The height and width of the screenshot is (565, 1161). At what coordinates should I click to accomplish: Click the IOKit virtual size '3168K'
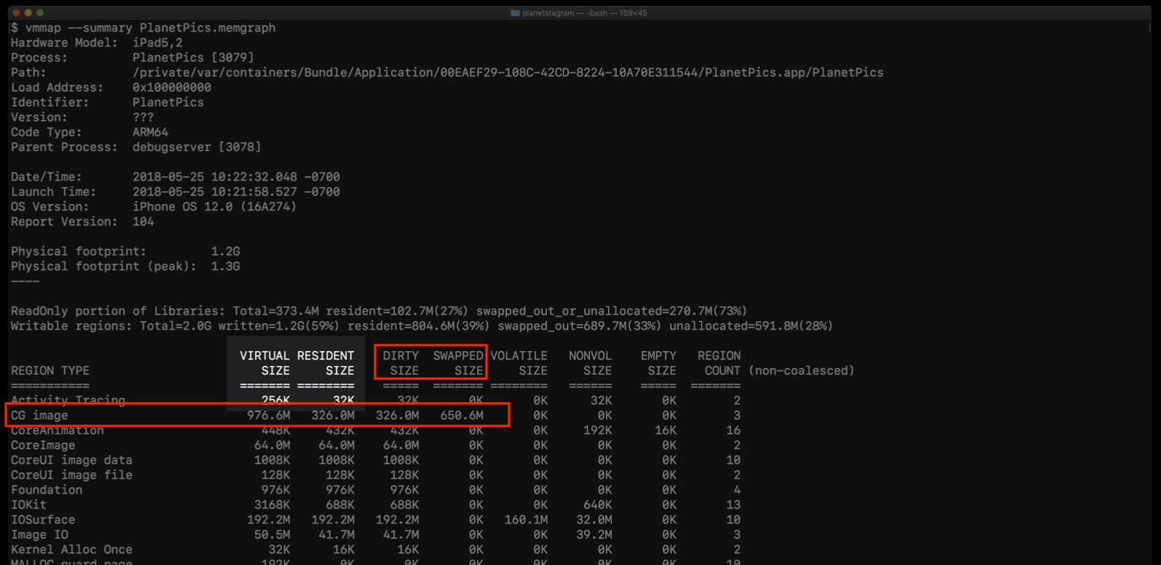(x=272, y=505)
